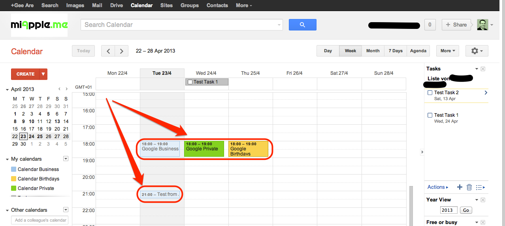Click the Today button
This screenshot has width=505, height=226.
point(83,51)
